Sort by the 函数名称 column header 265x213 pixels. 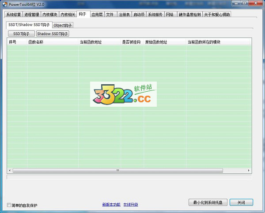tap(53, 42)
